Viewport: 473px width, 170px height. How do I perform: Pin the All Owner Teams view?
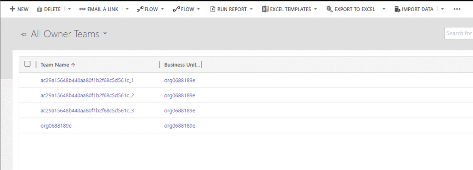(x=24, y=35)
